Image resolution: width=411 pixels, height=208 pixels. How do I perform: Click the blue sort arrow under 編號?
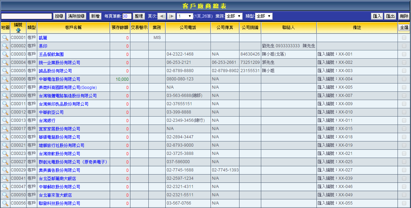(18, 30)
